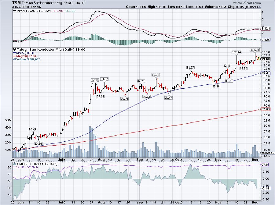The image size is (275, 205).
Task: Click the black PPO line swatch in the legend
Action: click(15, 11)
